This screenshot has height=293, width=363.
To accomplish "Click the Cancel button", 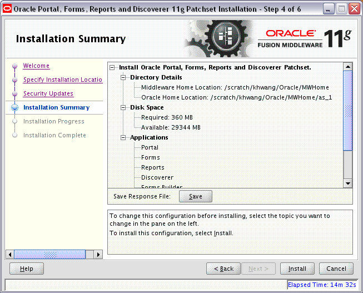I will (x=336, y=269).
